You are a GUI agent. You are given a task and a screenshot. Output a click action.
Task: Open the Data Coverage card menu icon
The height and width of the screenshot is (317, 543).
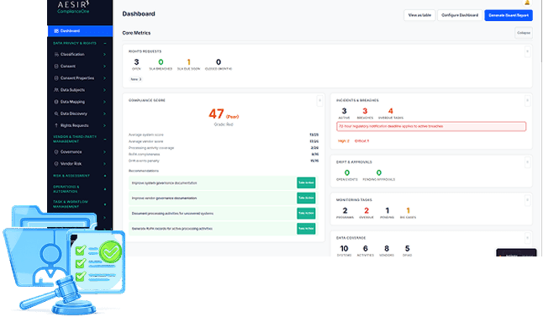(x=527, y=238)
